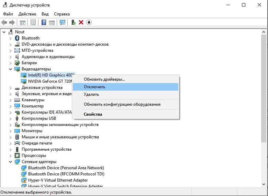Expand the Компьютер category arrow
This screenshot has width=268, height=196.
click(10, 106)
